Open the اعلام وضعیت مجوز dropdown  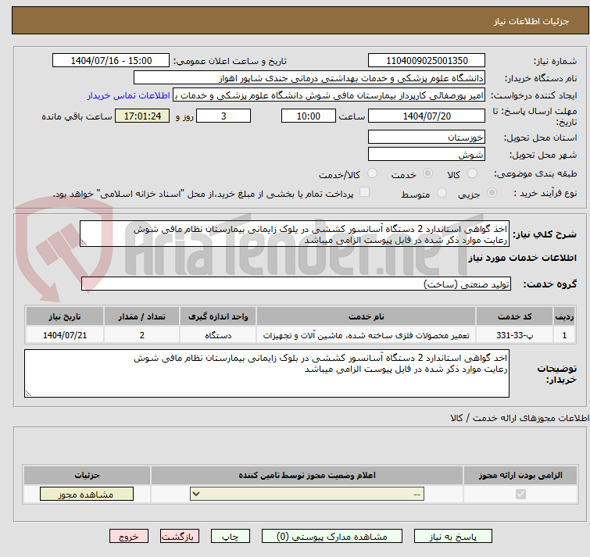(307, 494)
